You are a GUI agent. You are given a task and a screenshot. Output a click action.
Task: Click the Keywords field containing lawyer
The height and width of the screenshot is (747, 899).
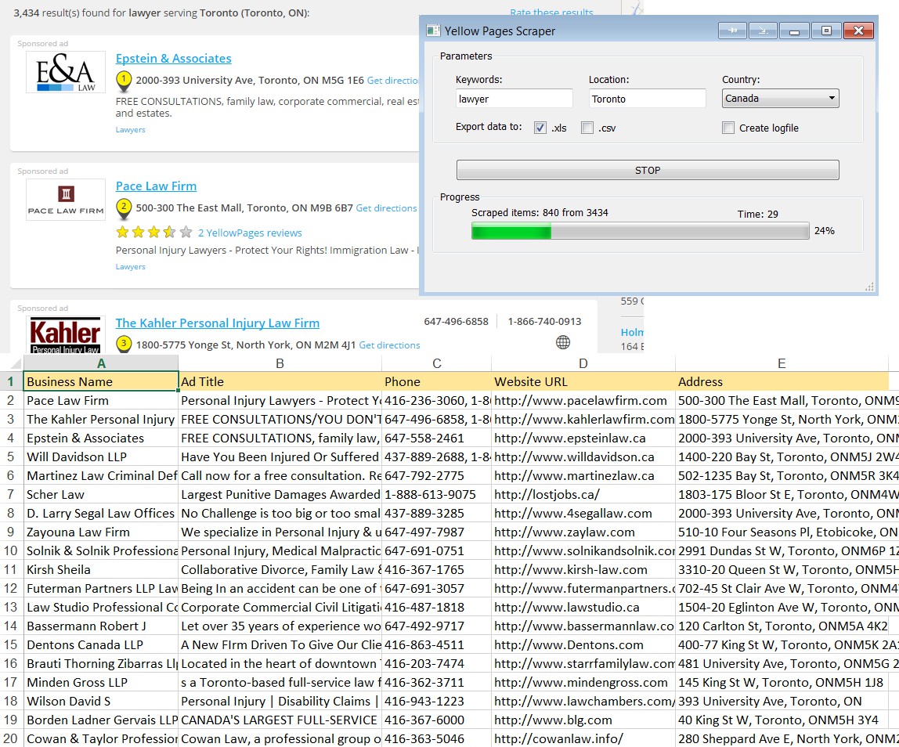(x=514, y=99)
